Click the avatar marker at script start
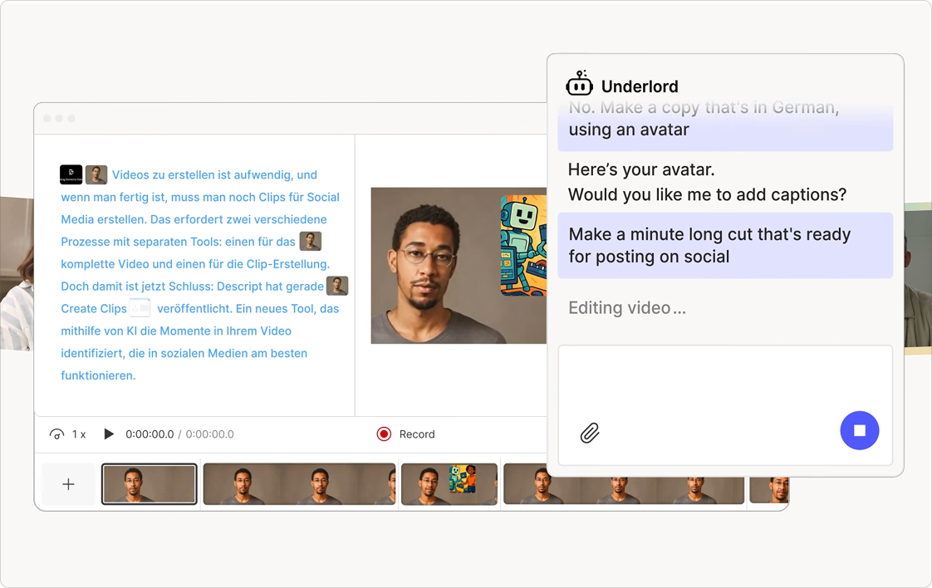 click(96, 174)
